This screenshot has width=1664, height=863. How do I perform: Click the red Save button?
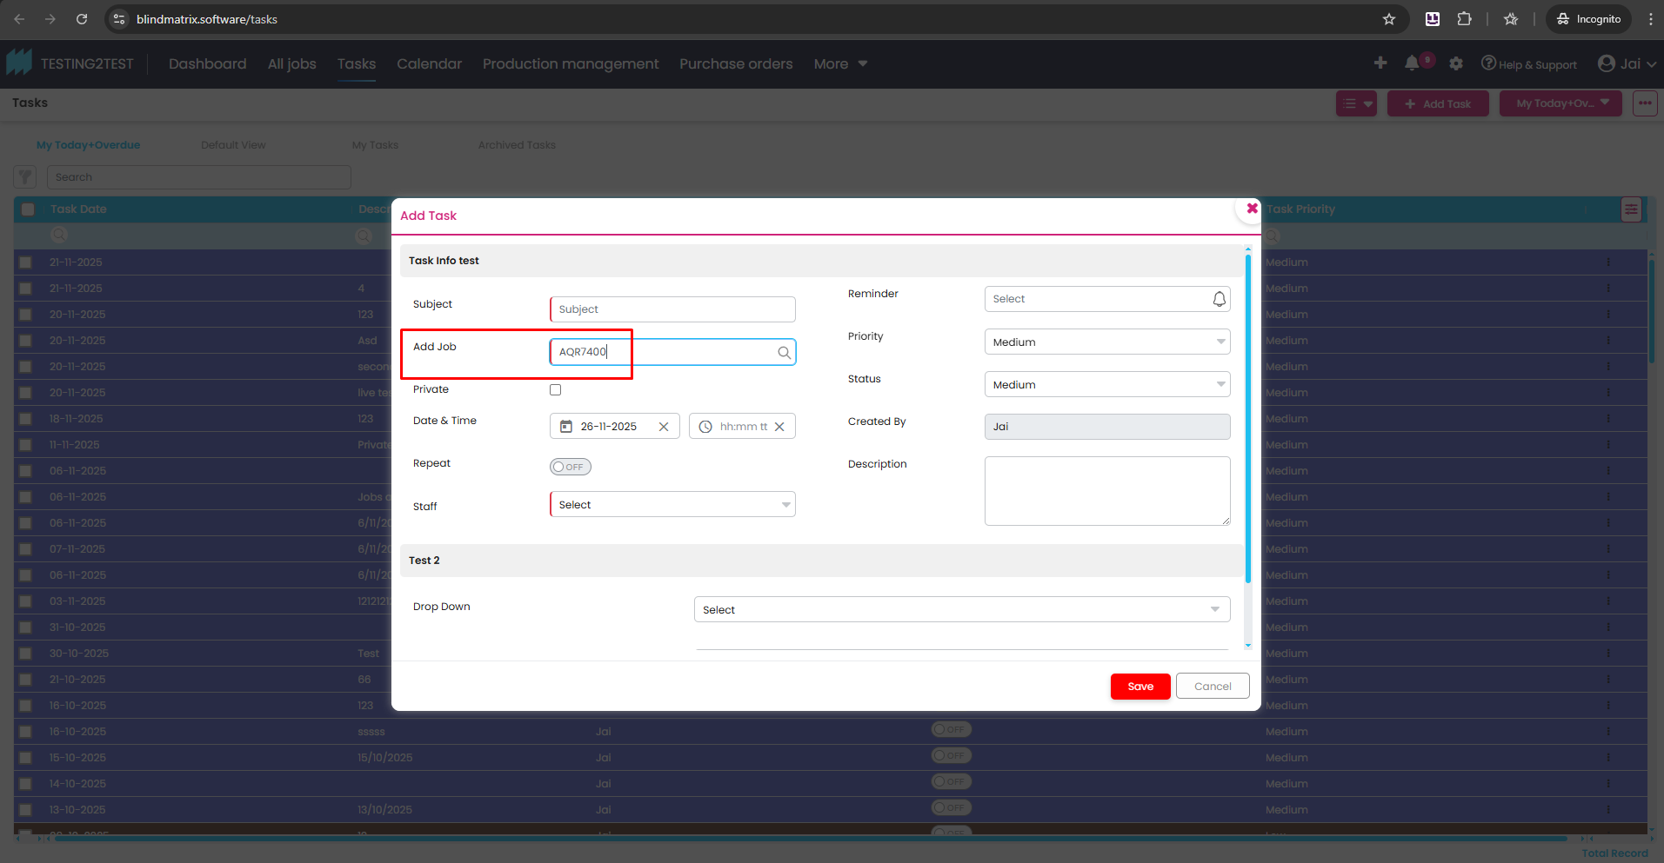[x=1139, y=687]
